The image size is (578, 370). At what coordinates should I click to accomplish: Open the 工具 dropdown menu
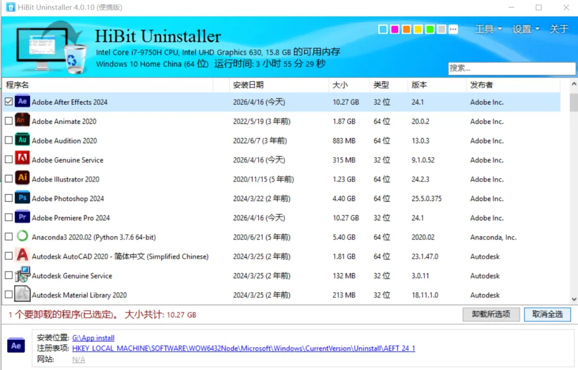coord(488,29)
